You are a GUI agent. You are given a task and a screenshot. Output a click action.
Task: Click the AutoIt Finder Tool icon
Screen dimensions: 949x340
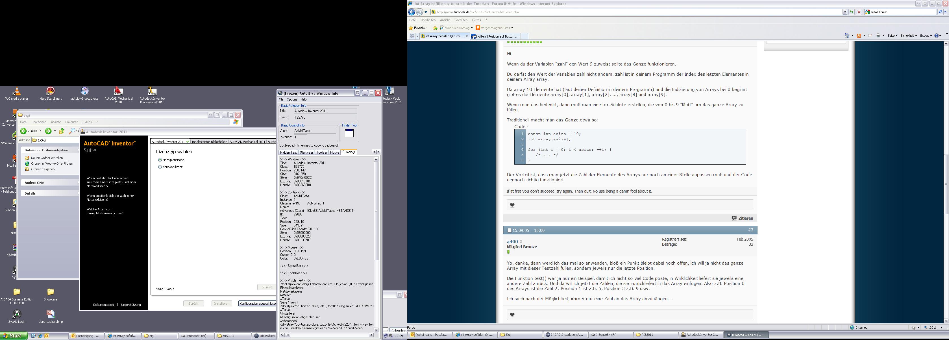point(349,134)
